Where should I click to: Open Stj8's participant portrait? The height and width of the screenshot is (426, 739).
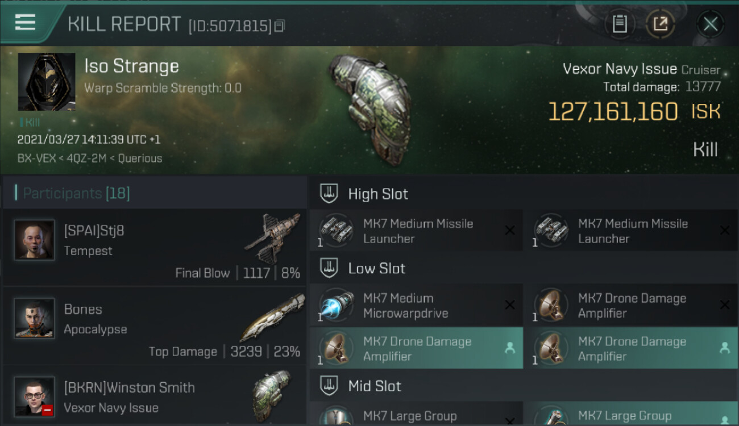34,240
